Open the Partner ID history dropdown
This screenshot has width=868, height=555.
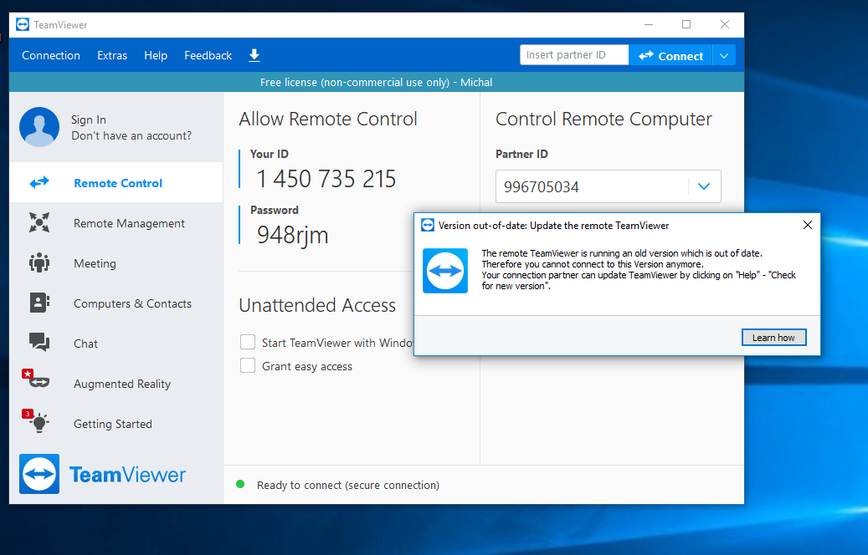point(704,186)
